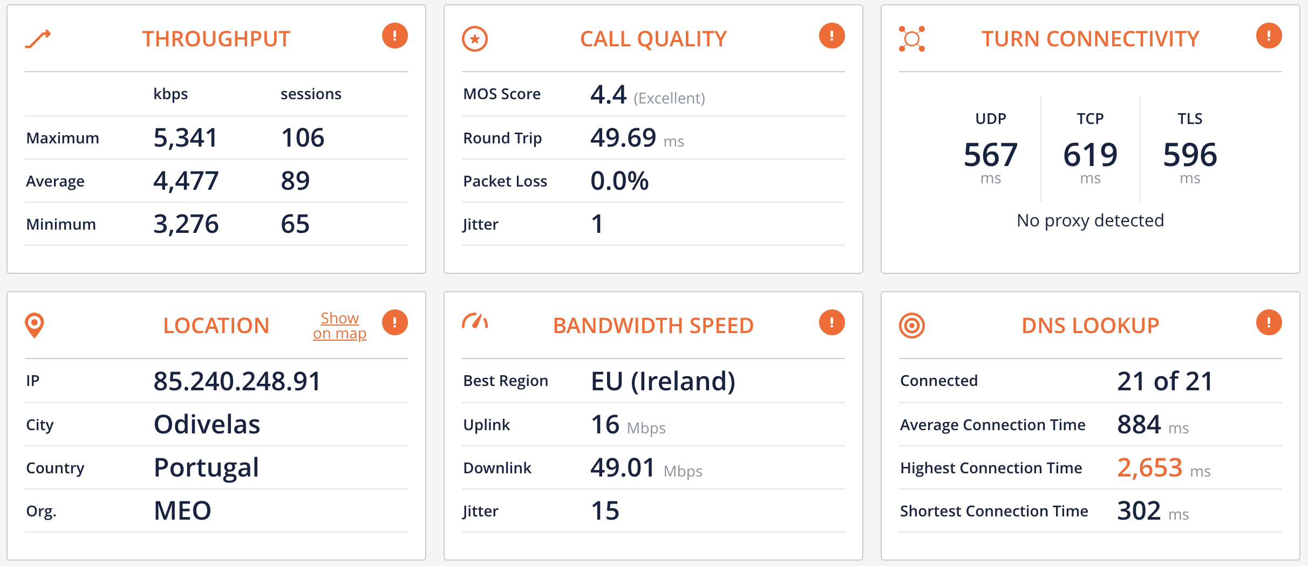Open the DNS Lookup info warning icon
This screenshot has height=566, width=1308.
(1268, 322)
